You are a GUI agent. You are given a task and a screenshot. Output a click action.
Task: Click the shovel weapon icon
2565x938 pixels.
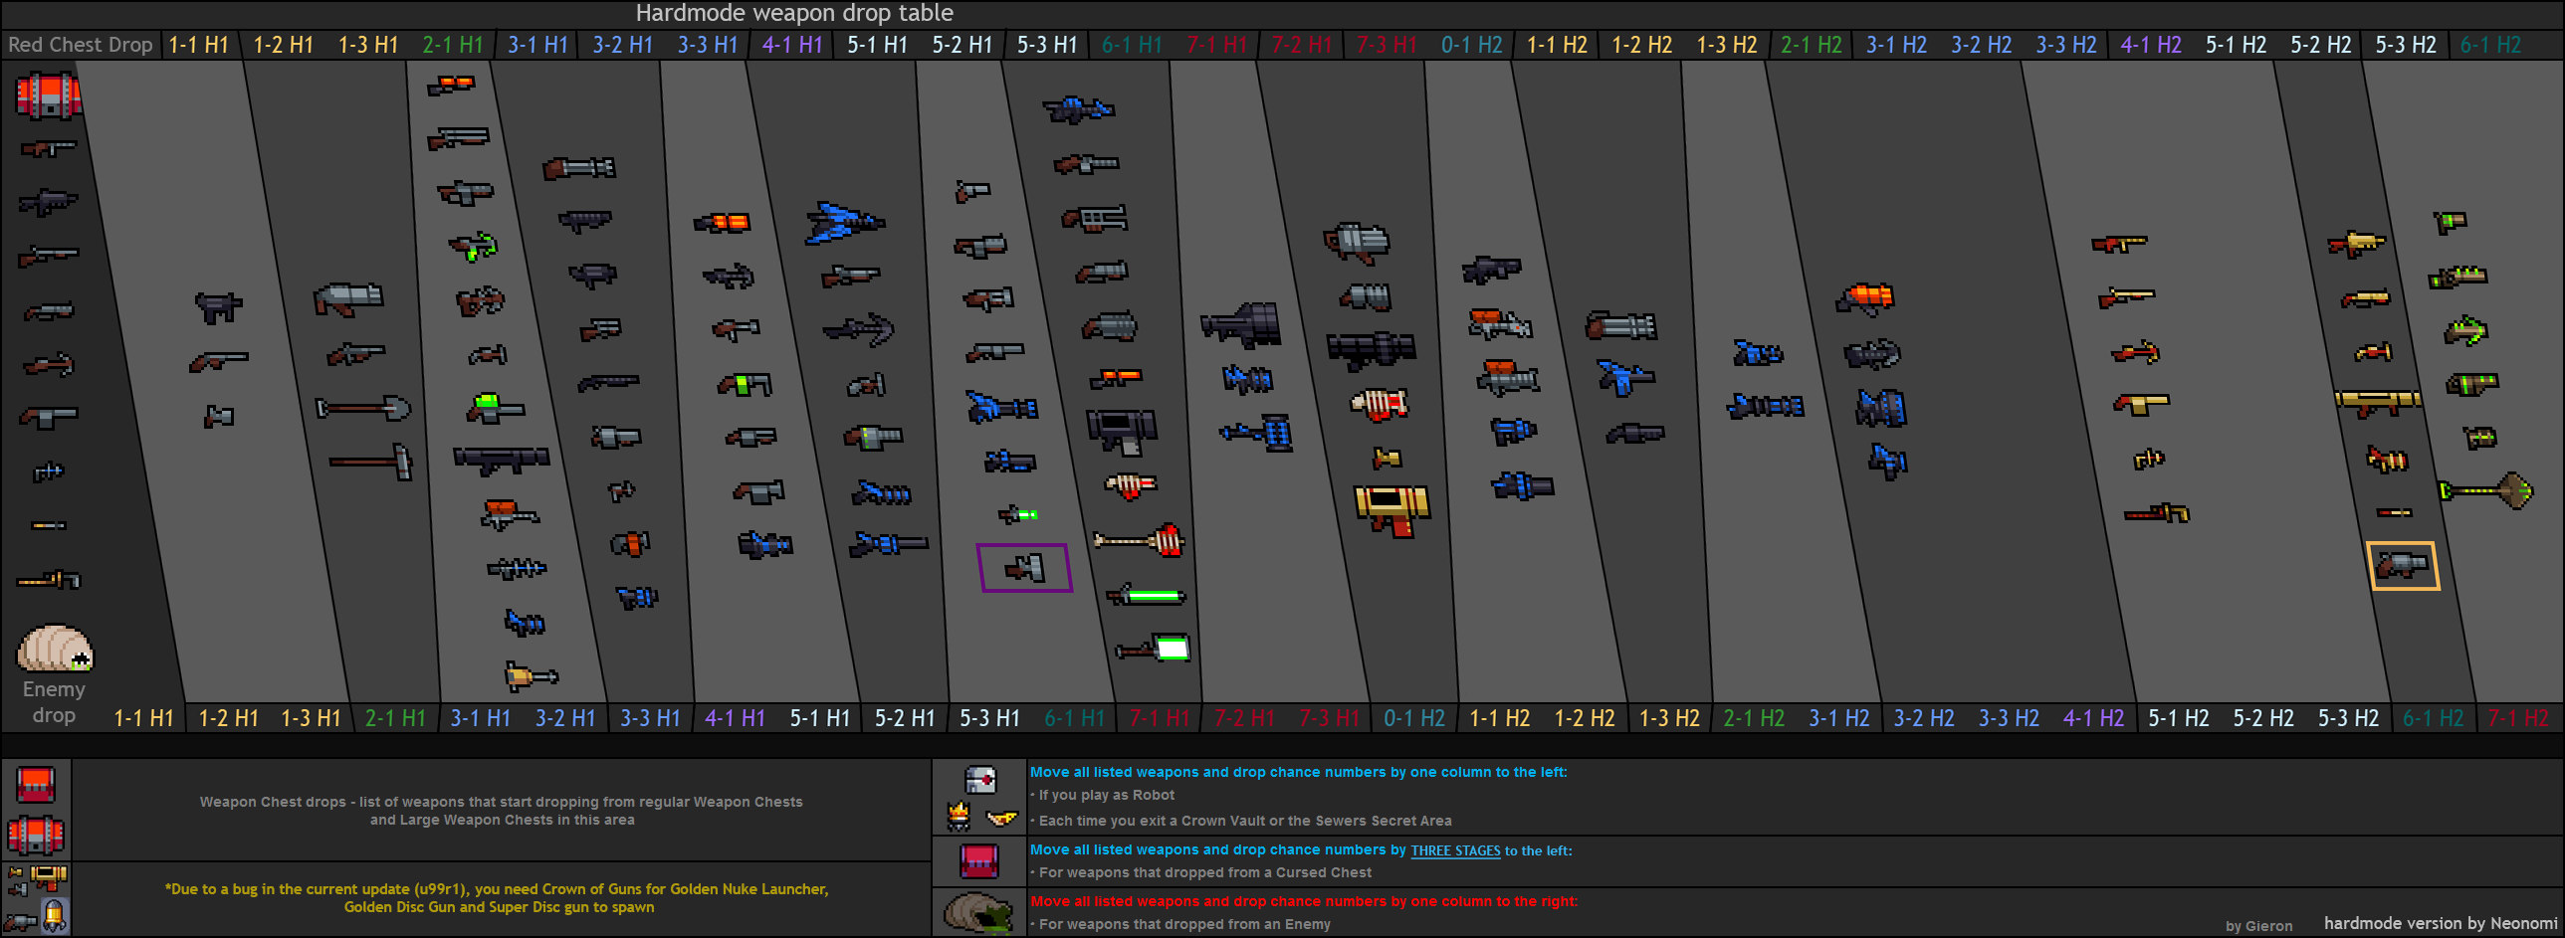coord(362,408)
